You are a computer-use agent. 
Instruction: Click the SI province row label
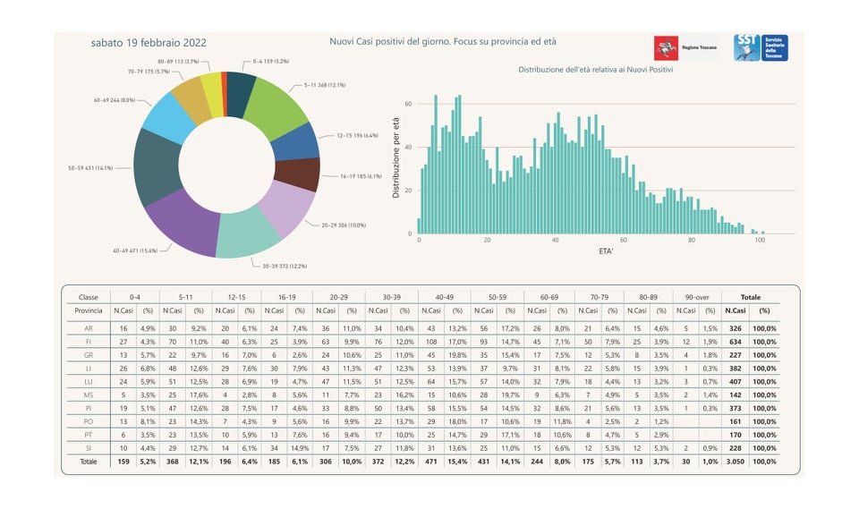click(88, 447)
